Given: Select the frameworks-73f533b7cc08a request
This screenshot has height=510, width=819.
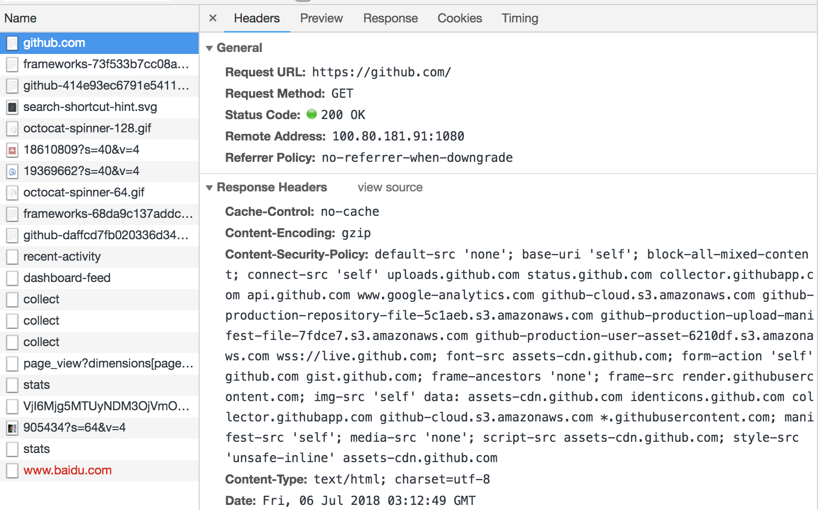Looking at the screenshot, I should [x=99, y=65].
